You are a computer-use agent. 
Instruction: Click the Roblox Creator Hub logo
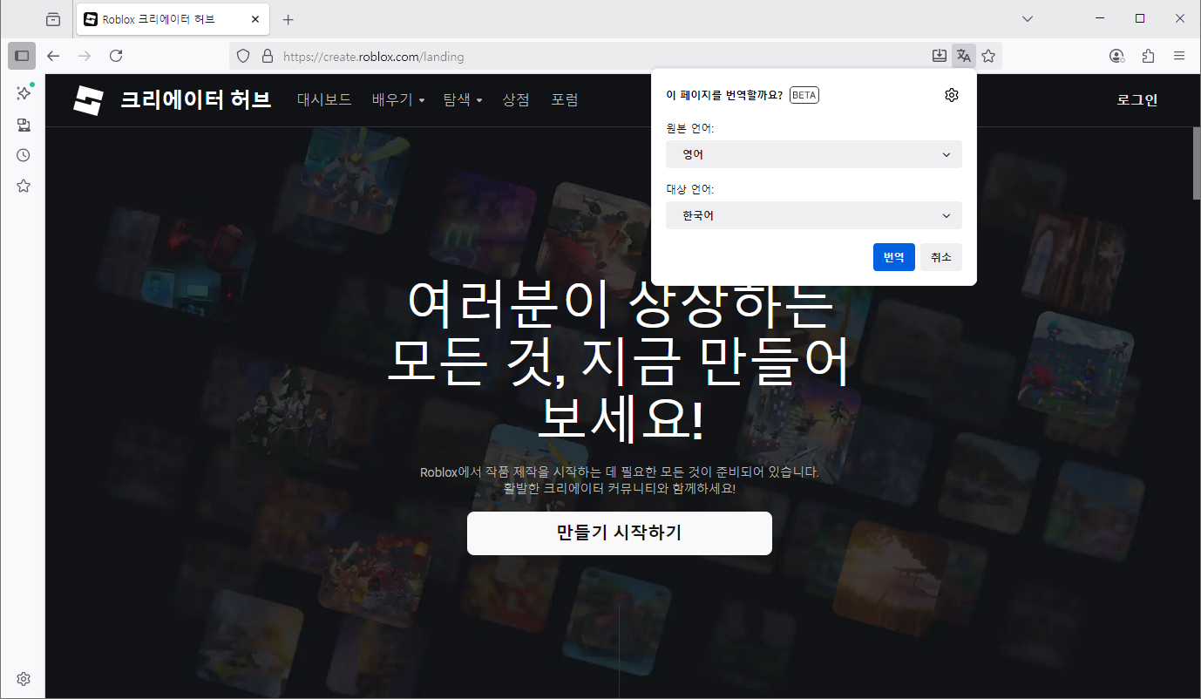tap(88, 100)
